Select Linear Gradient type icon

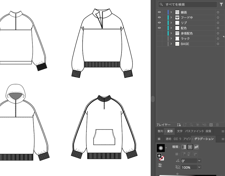[184, 147]
